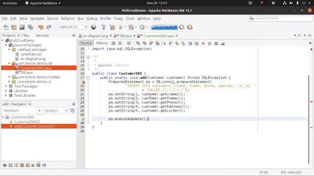Open the Navigate menu

37,19
